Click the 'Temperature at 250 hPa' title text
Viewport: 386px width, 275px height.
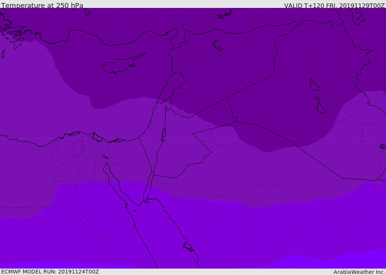click(x=42, y=5)
